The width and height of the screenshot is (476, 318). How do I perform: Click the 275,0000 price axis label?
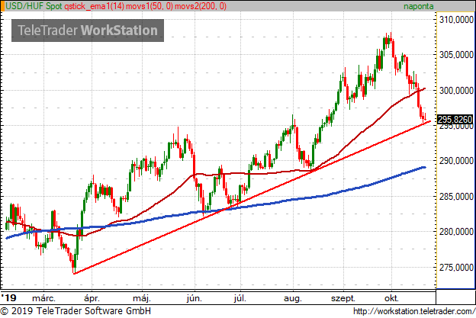point(456,268)
